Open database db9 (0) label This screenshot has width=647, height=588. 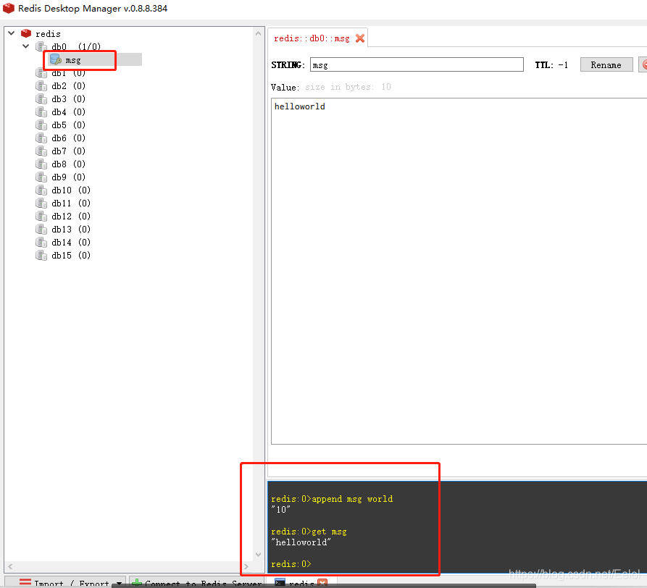(x=69, y=177)
